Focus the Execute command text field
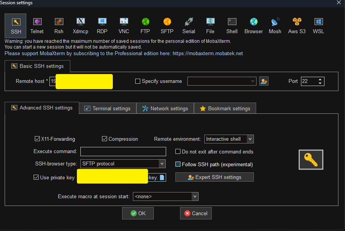This screenshot has height=231, width=345. [123, 152]
